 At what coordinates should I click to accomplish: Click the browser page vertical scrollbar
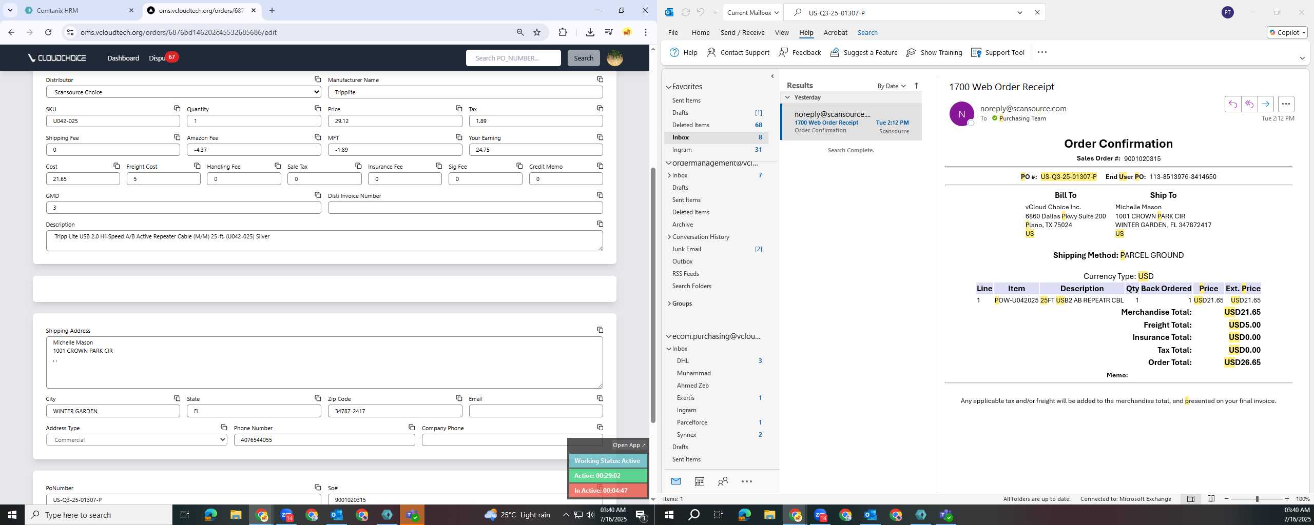click(x=653, y=295)
